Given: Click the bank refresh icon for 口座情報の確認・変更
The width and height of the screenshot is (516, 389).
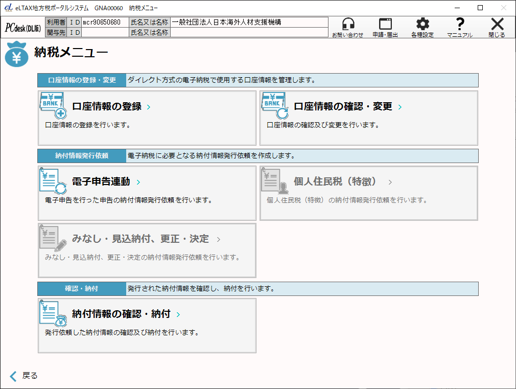Looking at the screenshot, I should [x=275, y=105].
